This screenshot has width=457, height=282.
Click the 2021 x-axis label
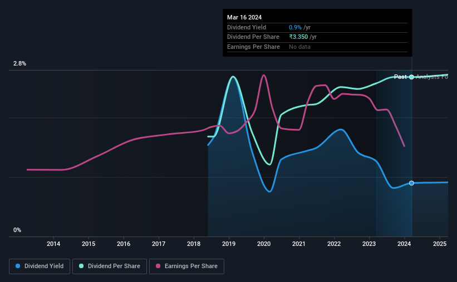(299, 244)
